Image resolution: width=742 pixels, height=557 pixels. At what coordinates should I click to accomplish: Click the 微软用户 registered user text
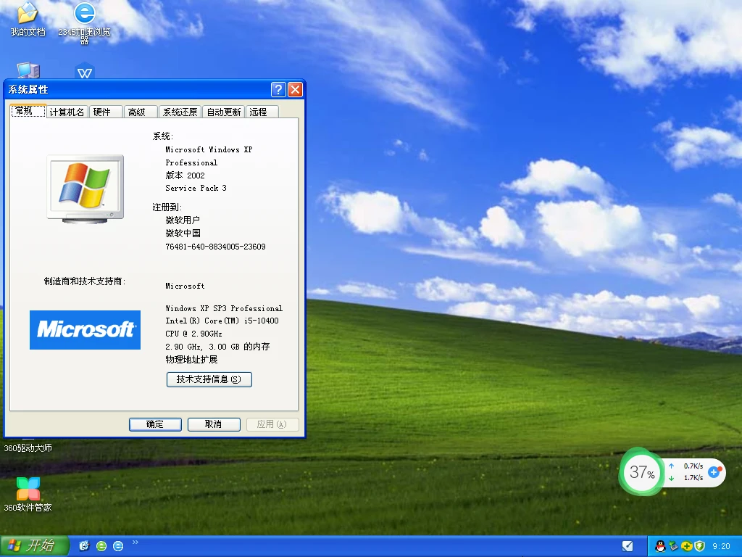pos(183,220)
